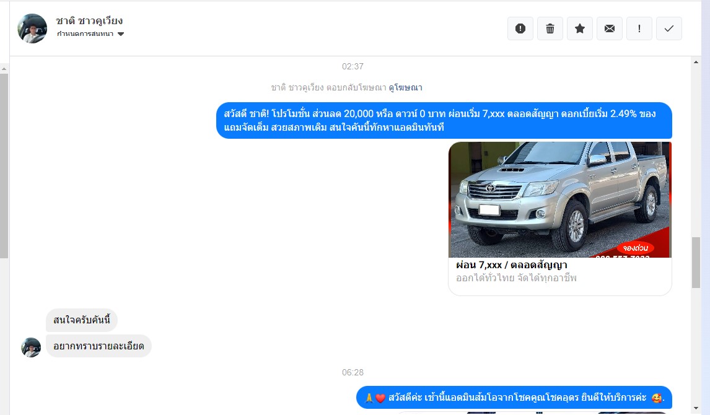The width and height of the screenshot is (710, 415).
Task: Select message bubble อยากทราบรายละเอียด
Action: [x=99, y=346]
